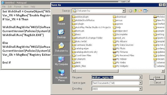Select the download folder
The width and height of the screenshot is (167, 95).
[x=120, y=17]
